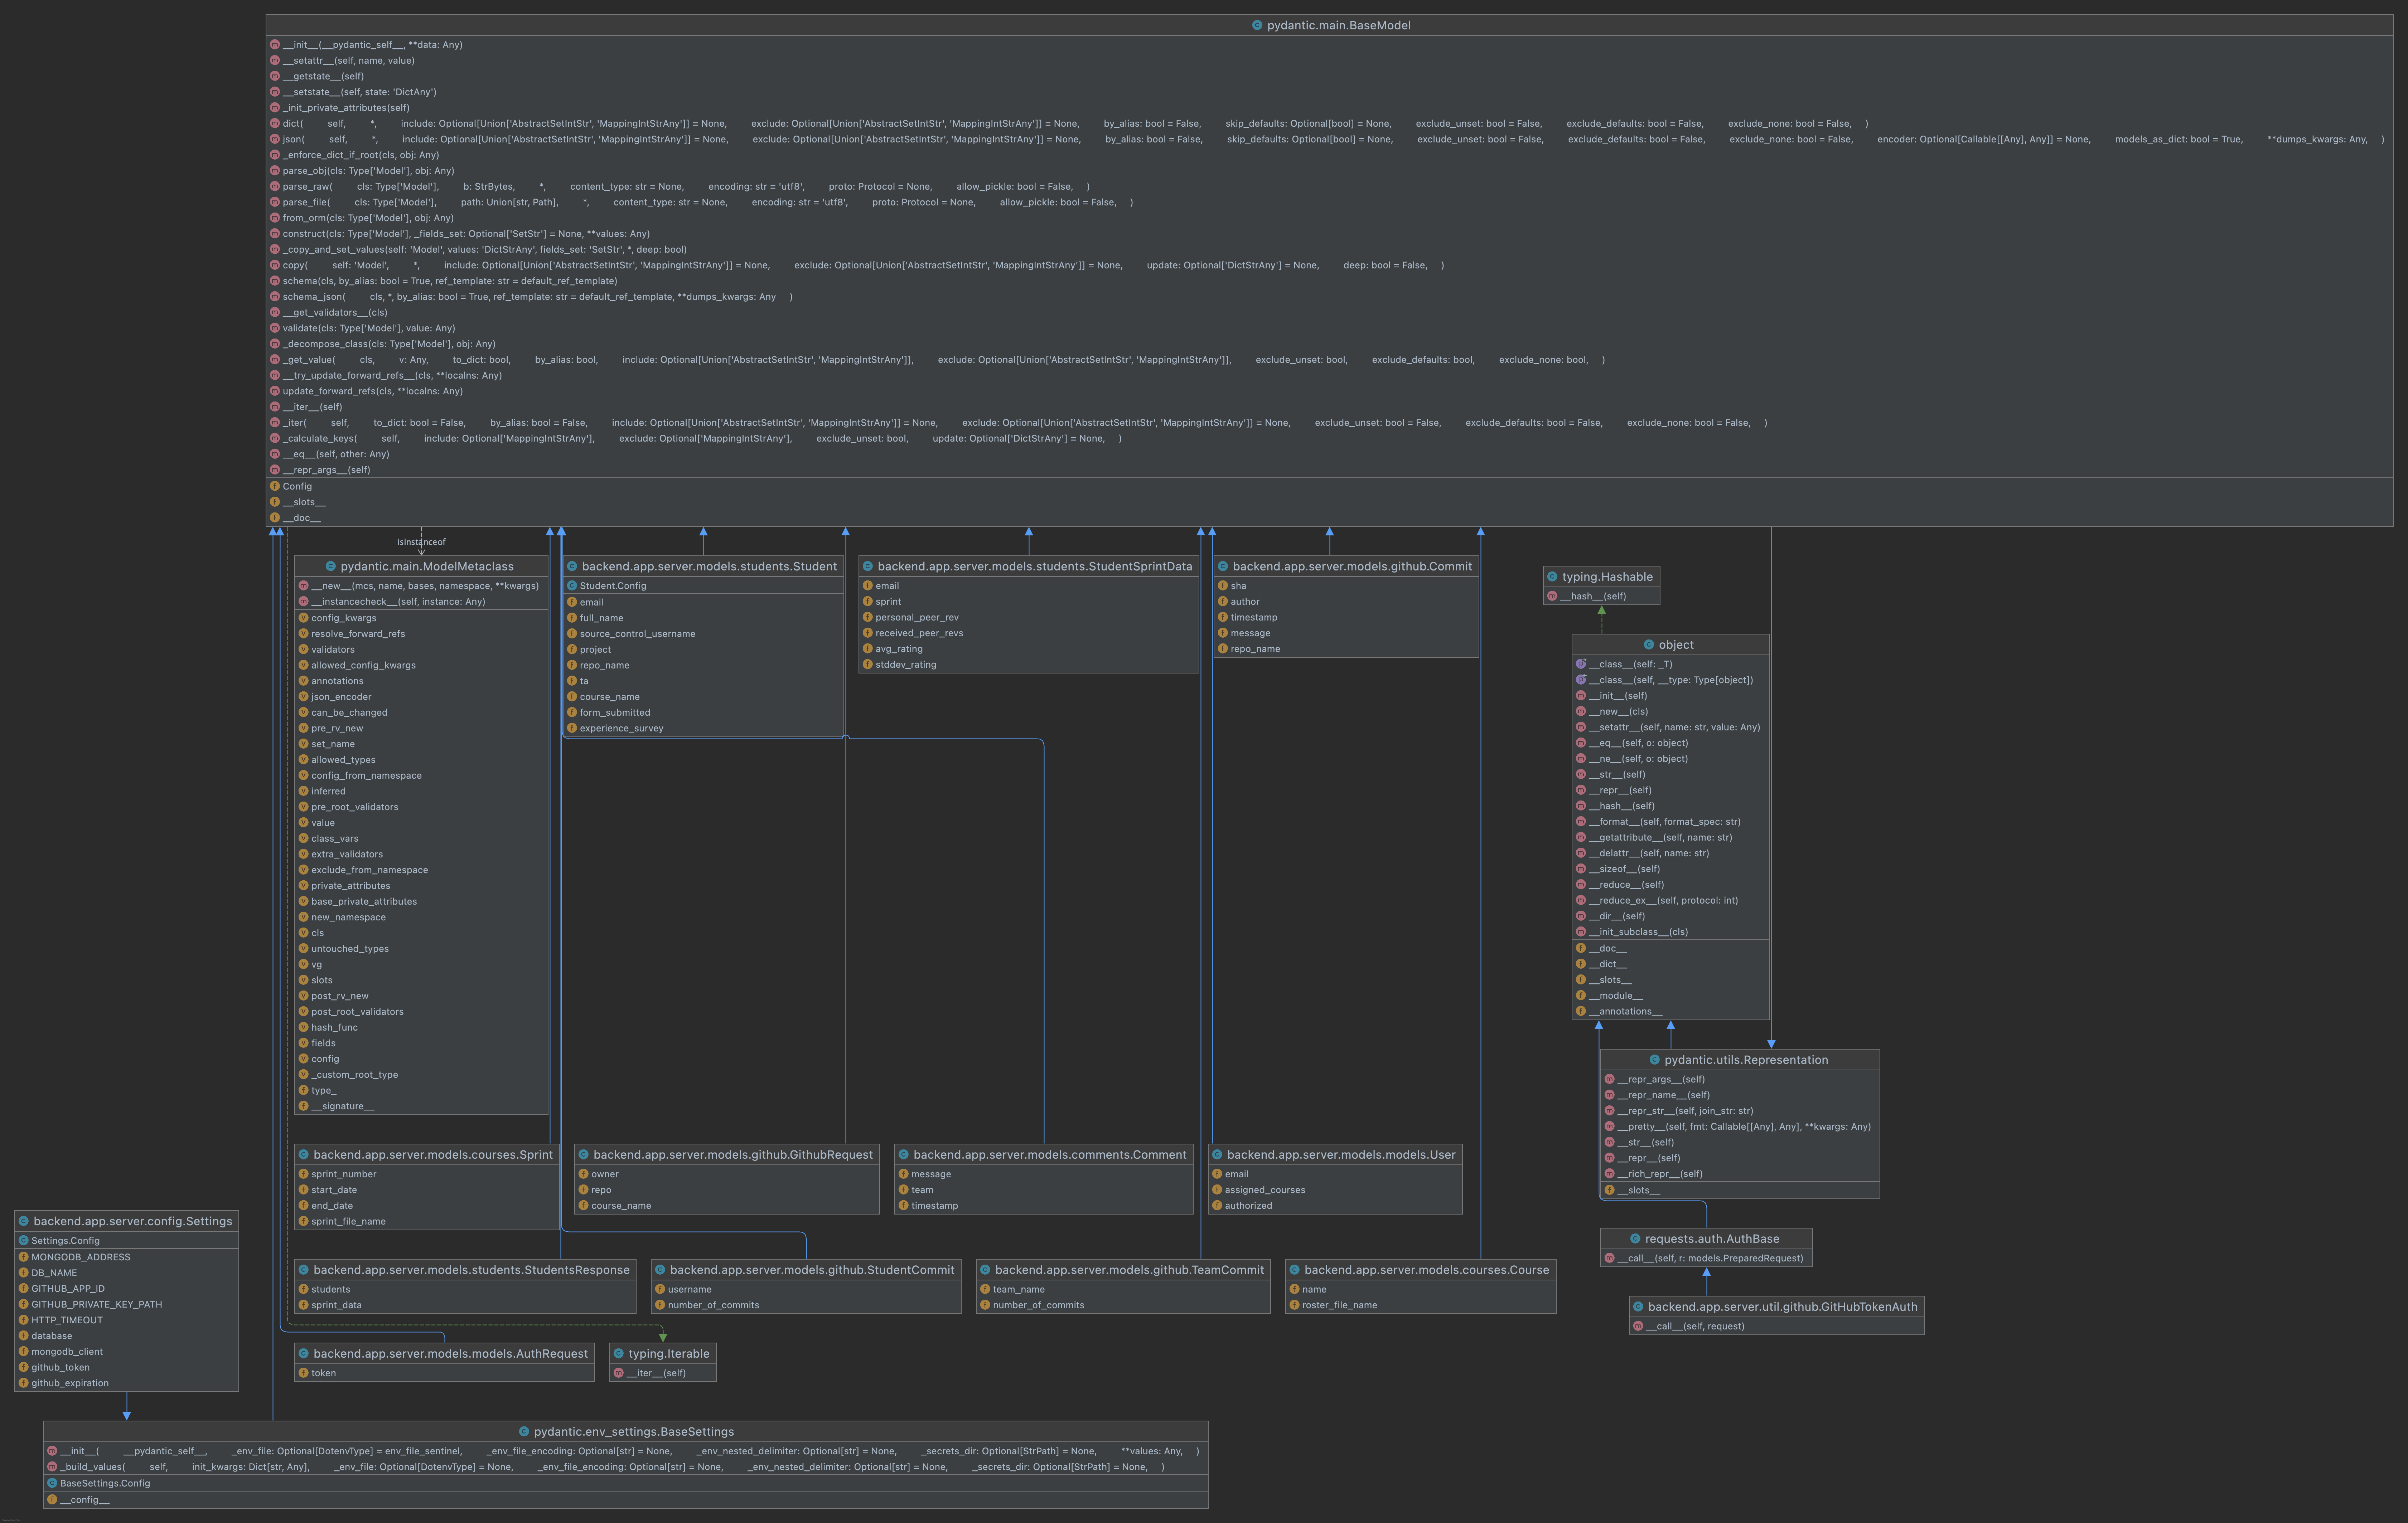
Task: Select __init_subclass__(cls) in object
Action: (x=1638, y=933)
